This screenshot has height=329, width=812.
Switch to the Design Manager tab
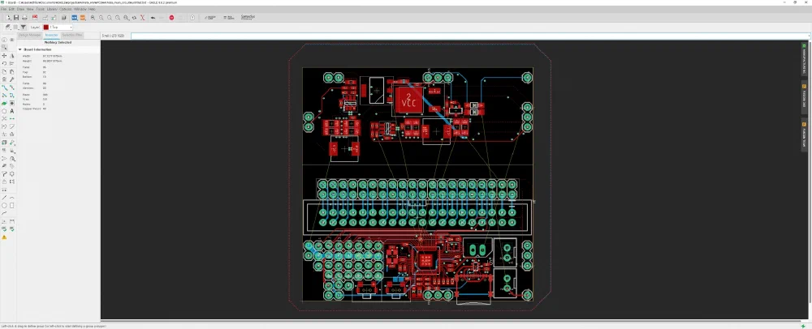(29, 36)
